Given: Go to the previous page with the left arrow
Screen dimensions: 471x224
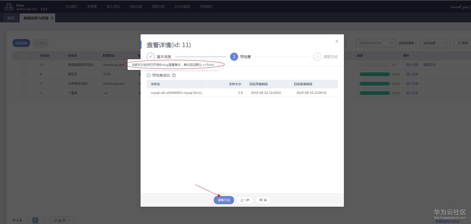Looking at the screenshot, I should point(27,220).
